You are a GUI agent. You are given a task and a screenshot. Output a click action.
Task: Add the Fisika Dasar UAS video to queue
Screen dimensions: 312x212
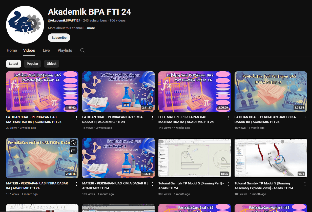[73, 151]
